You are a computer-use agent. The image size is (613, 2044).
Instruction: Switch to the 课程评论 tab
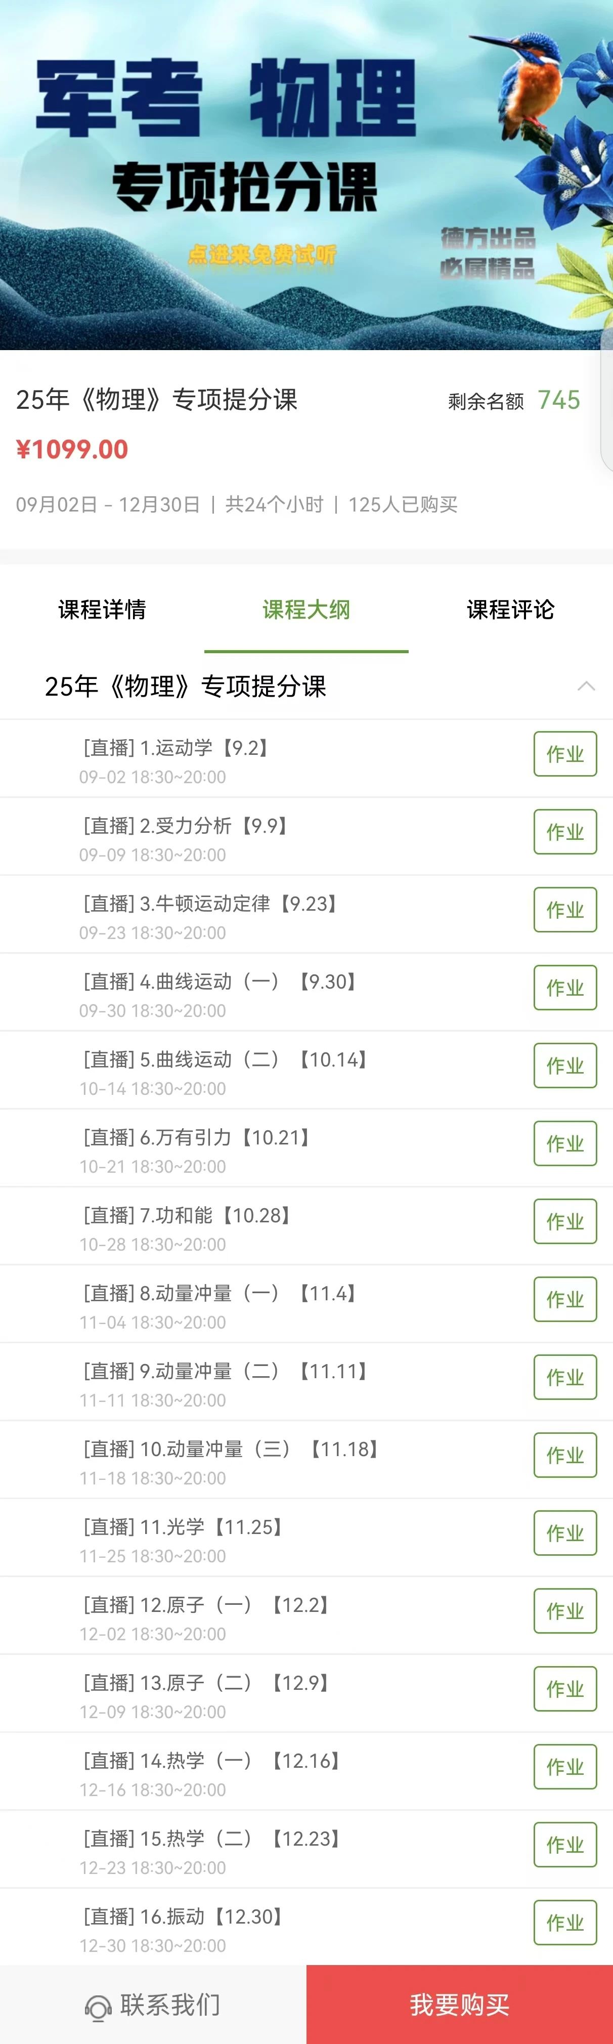(511, 609)
